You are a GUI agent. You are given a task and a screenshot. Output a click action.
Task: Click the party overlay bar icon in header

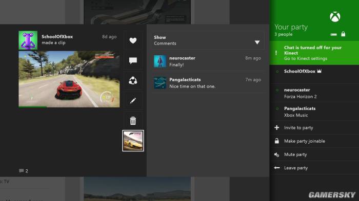(x=333, y=35)
